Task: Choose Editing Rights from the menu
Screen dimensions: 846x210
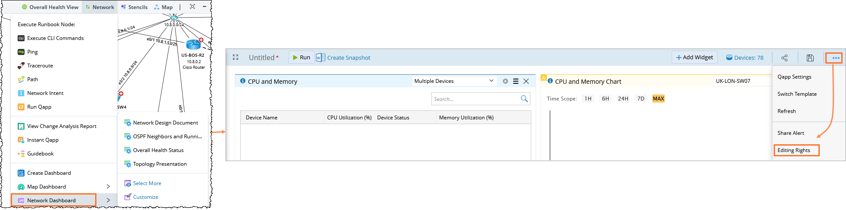Action: click(793, 150)
